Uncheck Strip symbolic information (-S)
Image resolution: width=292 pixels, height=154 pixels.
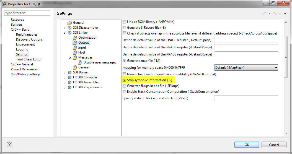pos(124,80)
